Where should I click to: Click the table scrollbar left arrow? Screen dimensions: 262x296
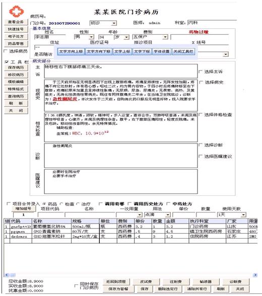click(x=7, y=275)
